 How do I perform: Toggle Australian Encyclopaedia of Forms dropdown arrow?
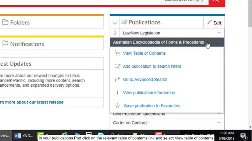(x=219, y=42)
